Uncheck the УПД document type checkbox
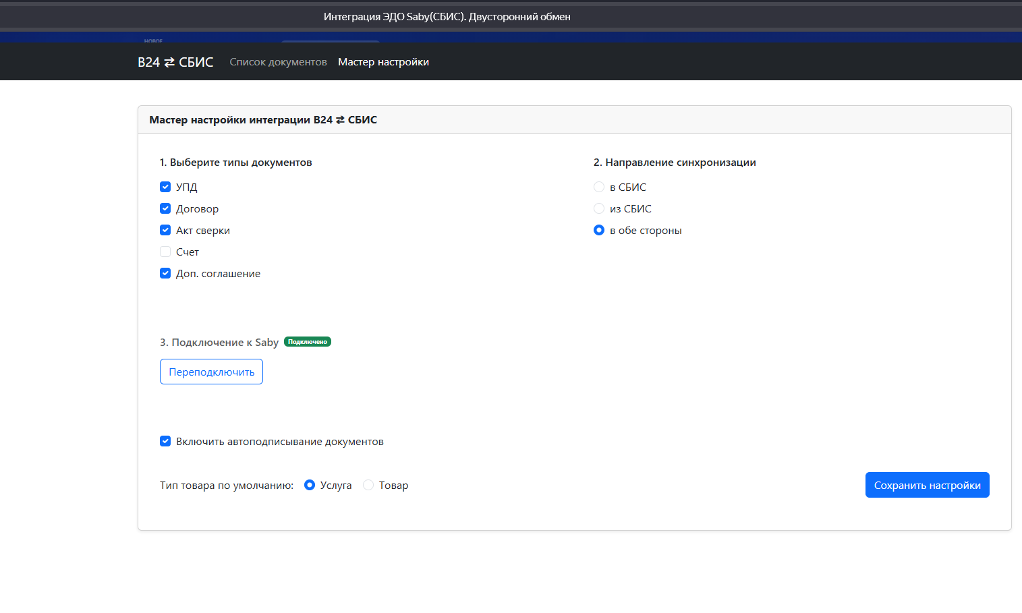Viewport: 1022px width, 613px height. [165, 187]
